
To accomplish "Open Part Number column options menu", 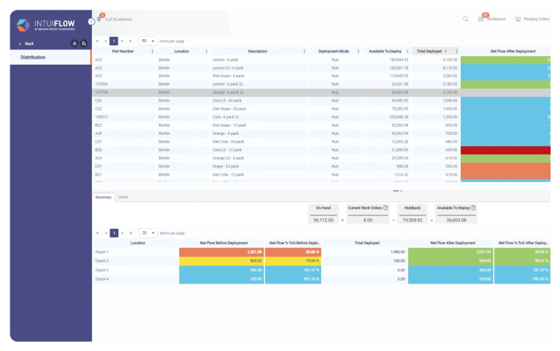I will (x=153, y=51).
